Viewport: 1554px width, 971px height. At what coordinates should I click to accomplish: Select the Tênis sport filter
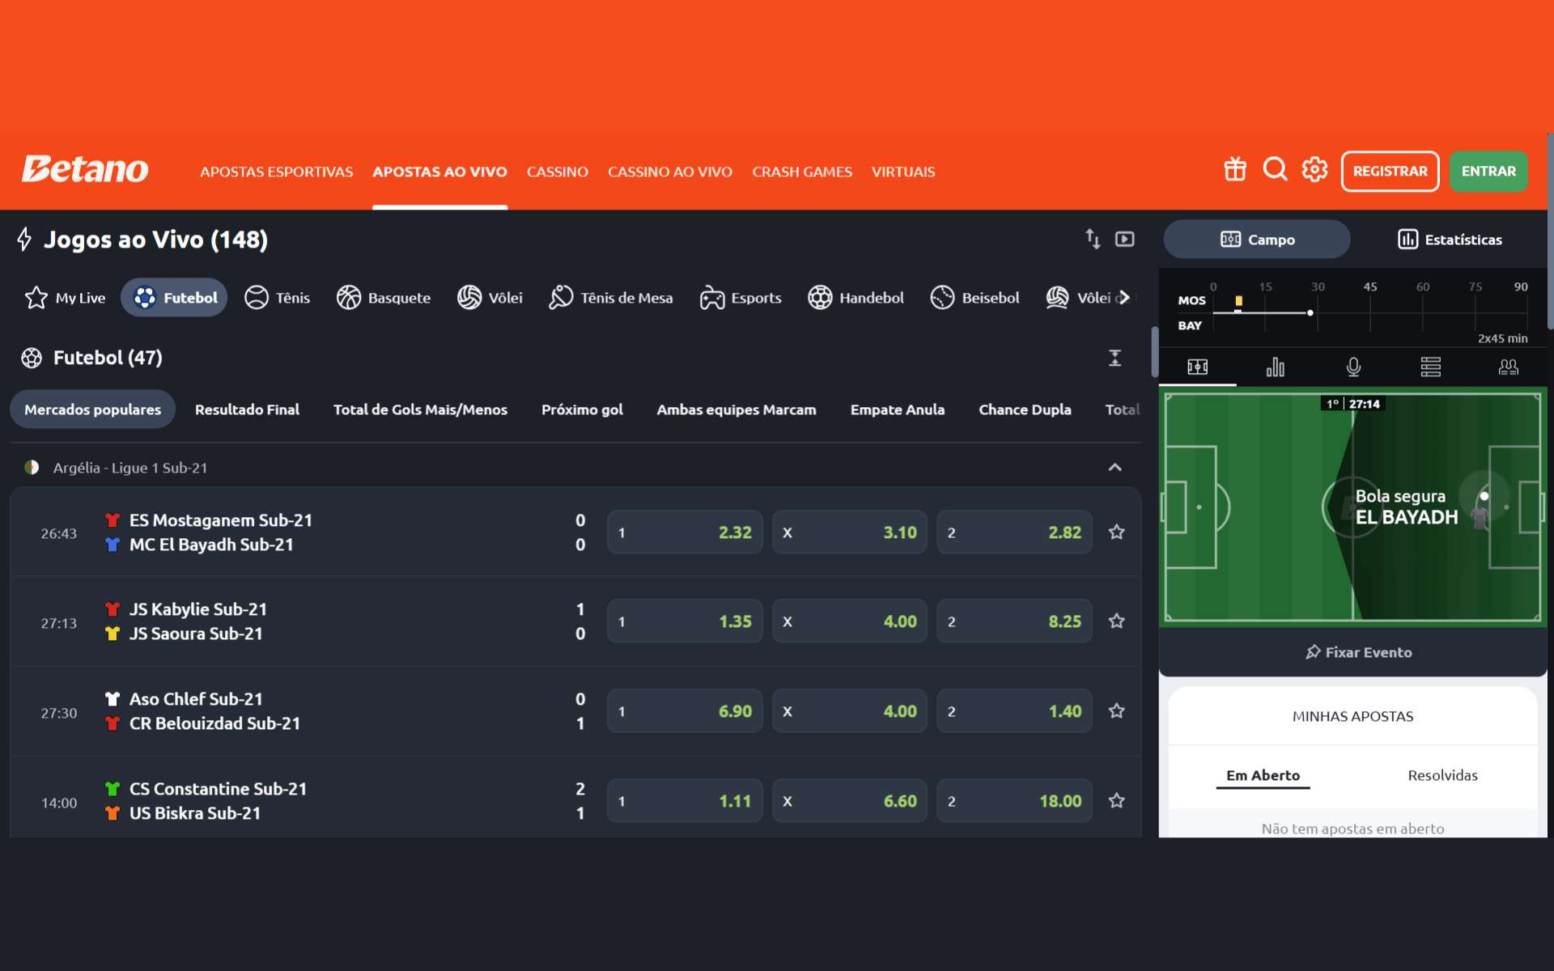(x=278, y=298)
